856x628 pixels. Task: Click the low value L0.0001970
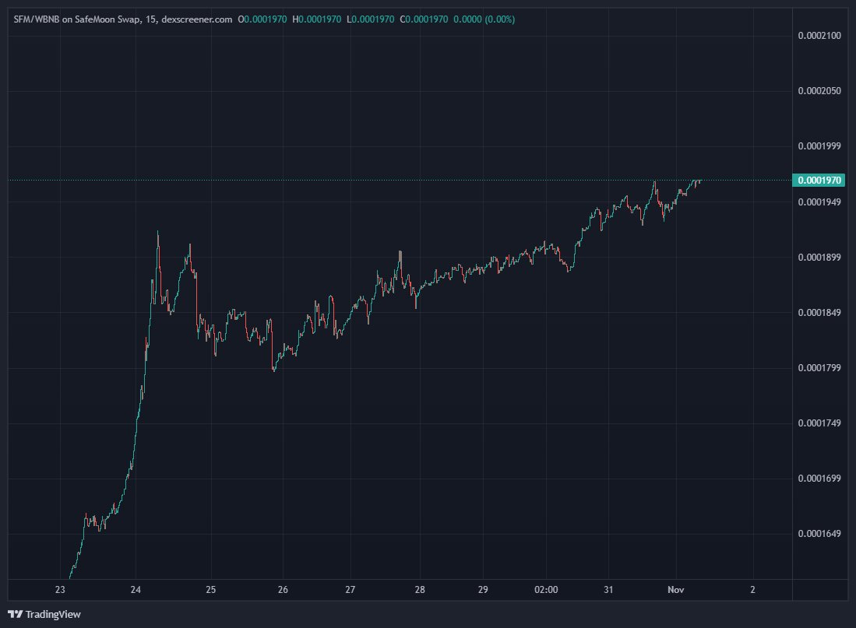click(370, 19)
